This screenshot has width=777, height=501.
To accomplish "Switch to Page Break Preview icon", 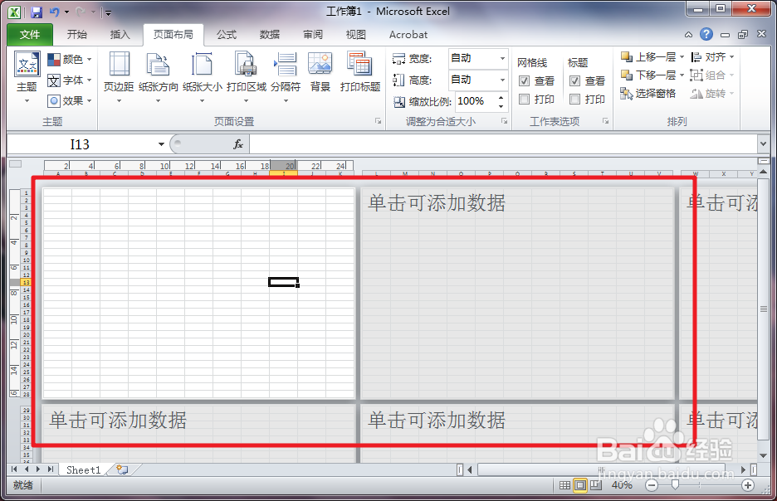I will [596, 485].
